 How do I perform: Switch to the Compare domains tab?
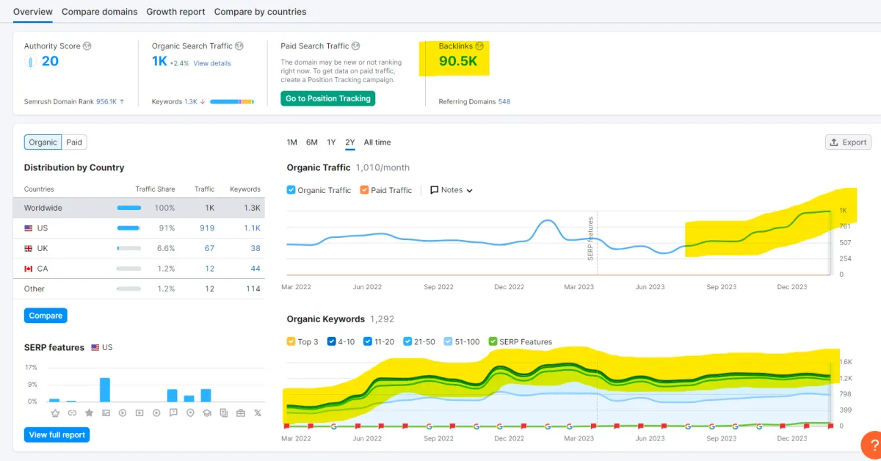click(99, 12)
